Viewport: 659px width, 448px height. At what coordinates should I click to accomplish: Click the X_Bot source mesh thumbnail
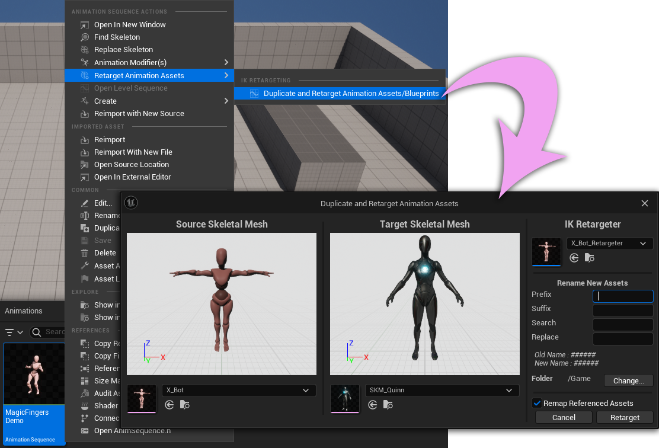142,398
